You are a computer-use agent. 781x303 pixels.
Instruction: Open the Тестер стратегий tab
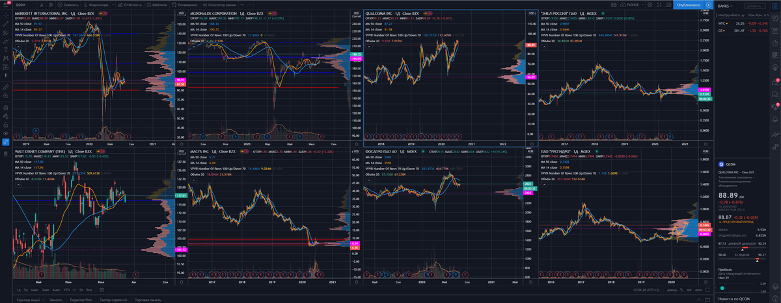pos(113,300)
